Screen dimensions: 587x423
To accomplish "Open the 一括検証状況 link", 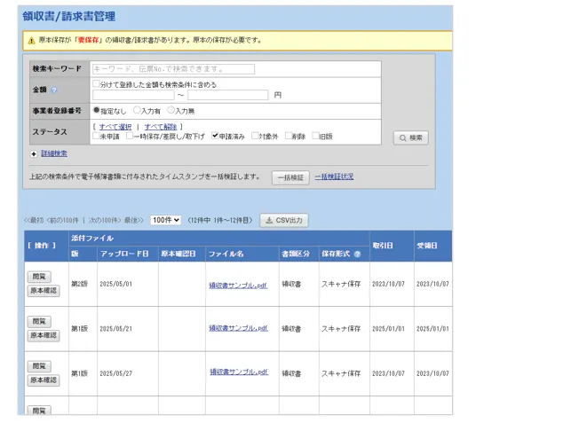I will pos(334,176).
